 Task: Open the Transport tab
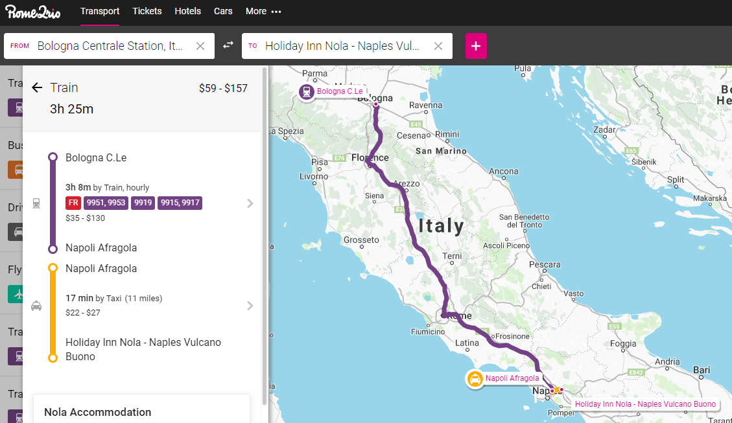pos(100,11)
